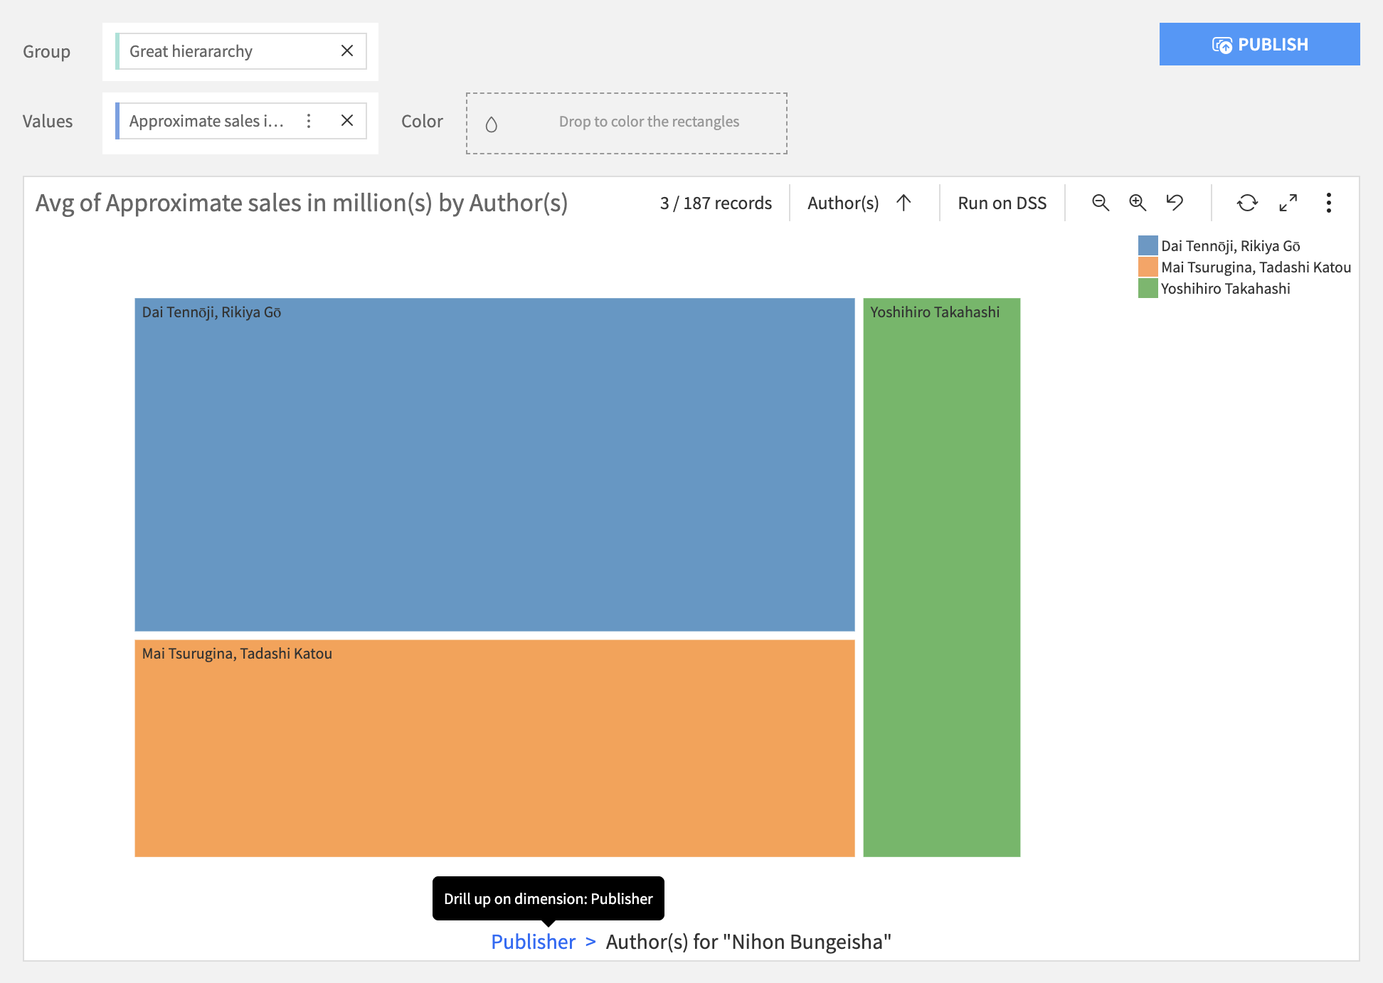Open the Run on DSS engine selector
Viewport: 1383px width, 983px height.
1002,203
